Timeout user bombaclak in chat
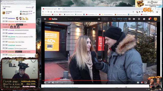The height and width of the screenshot is (91, 163). (x=5, y=18)
